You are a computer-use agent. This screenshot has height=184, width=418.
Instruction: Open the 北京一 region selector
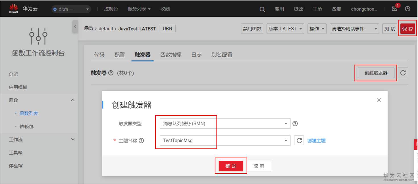click(71, 9)
